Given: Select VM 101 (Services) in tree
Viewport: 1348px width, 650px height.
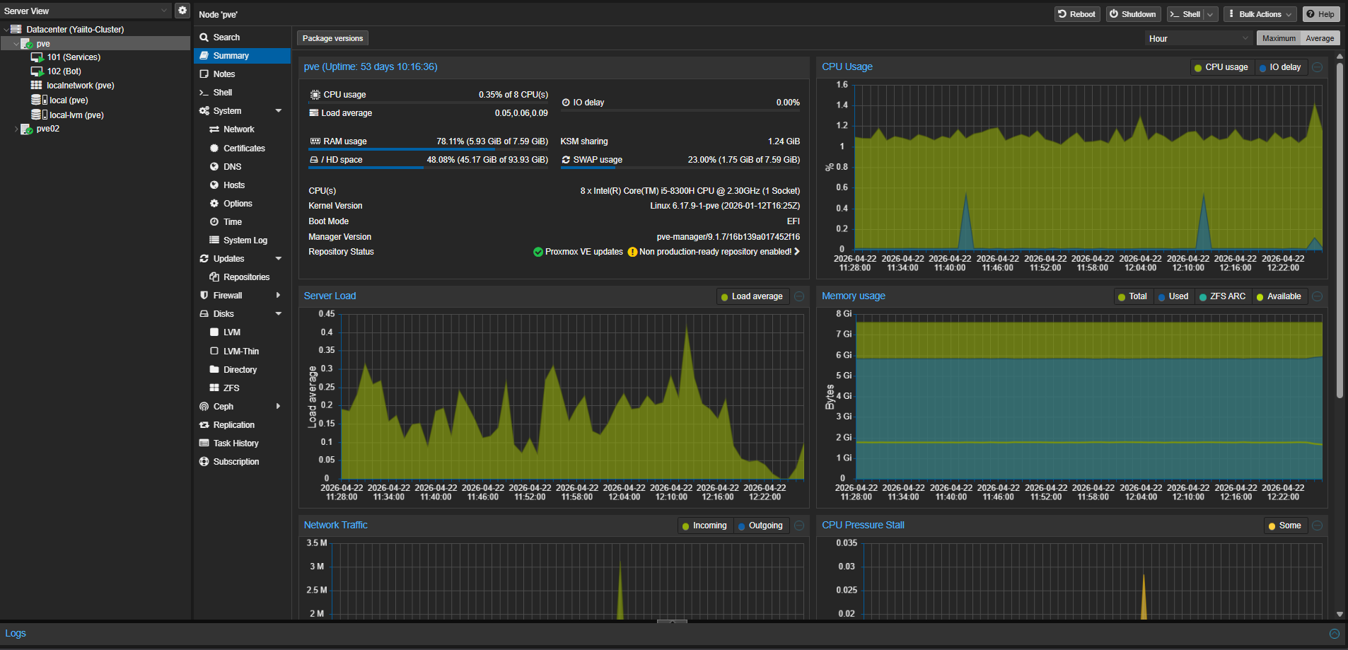Looking at the screenshot, I should pyautogui.click(x=74, y=57).
